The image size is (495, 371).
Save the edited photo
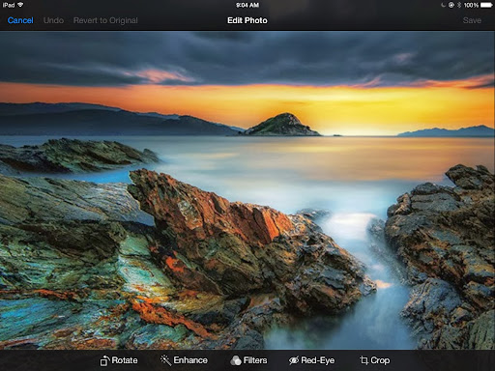(472, 20)
